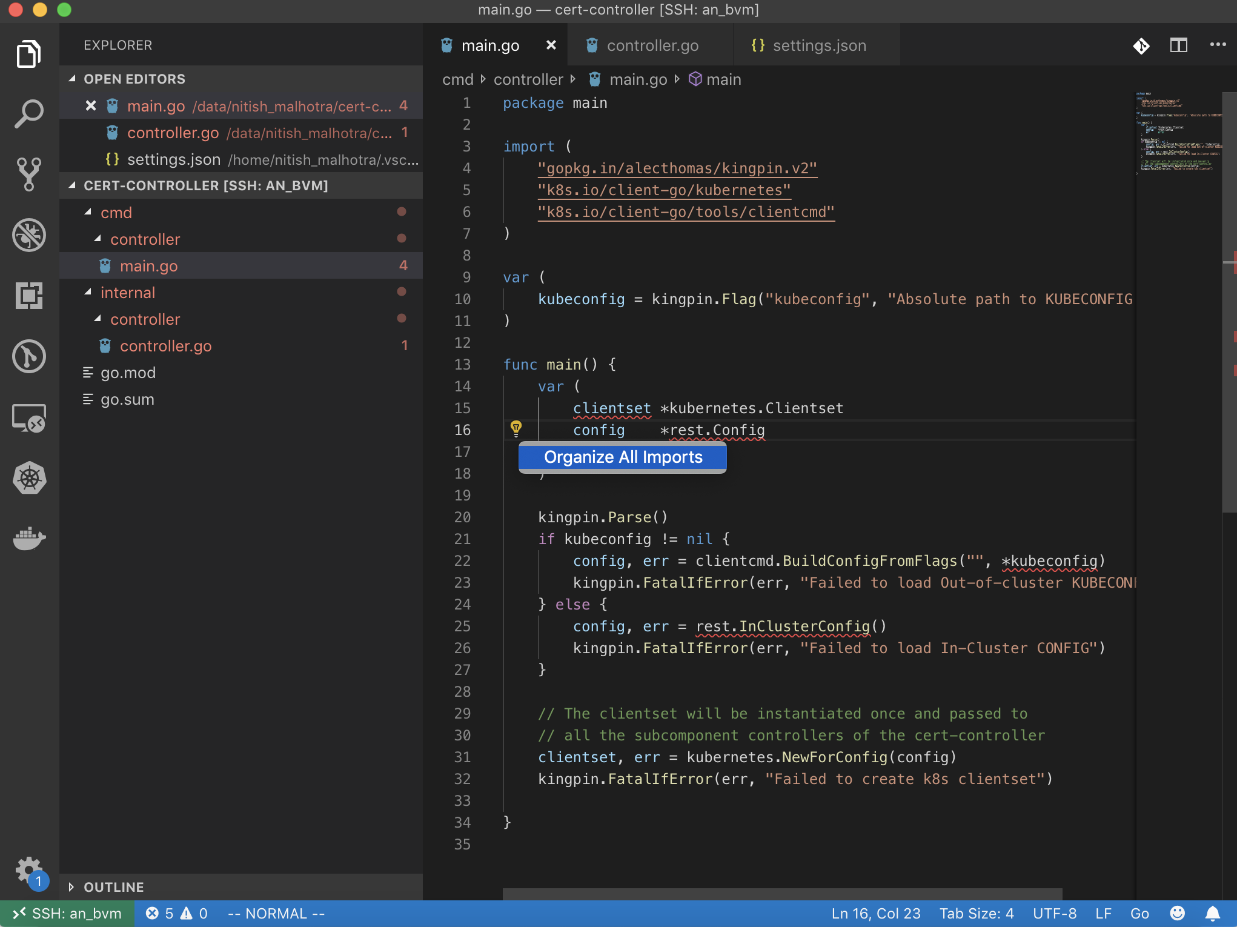This screenshot has width=1237, height=927.
Task: Open the Docker view icon
Action: (29, 537)
